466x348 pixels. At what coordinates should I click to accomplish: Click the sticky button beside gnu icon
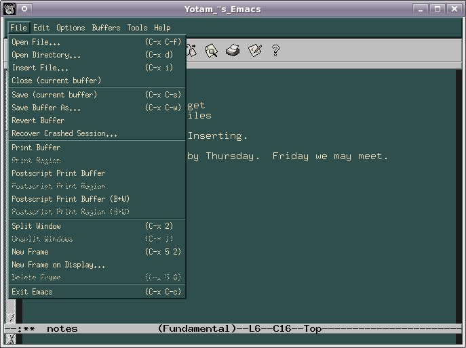click(24, 9)
